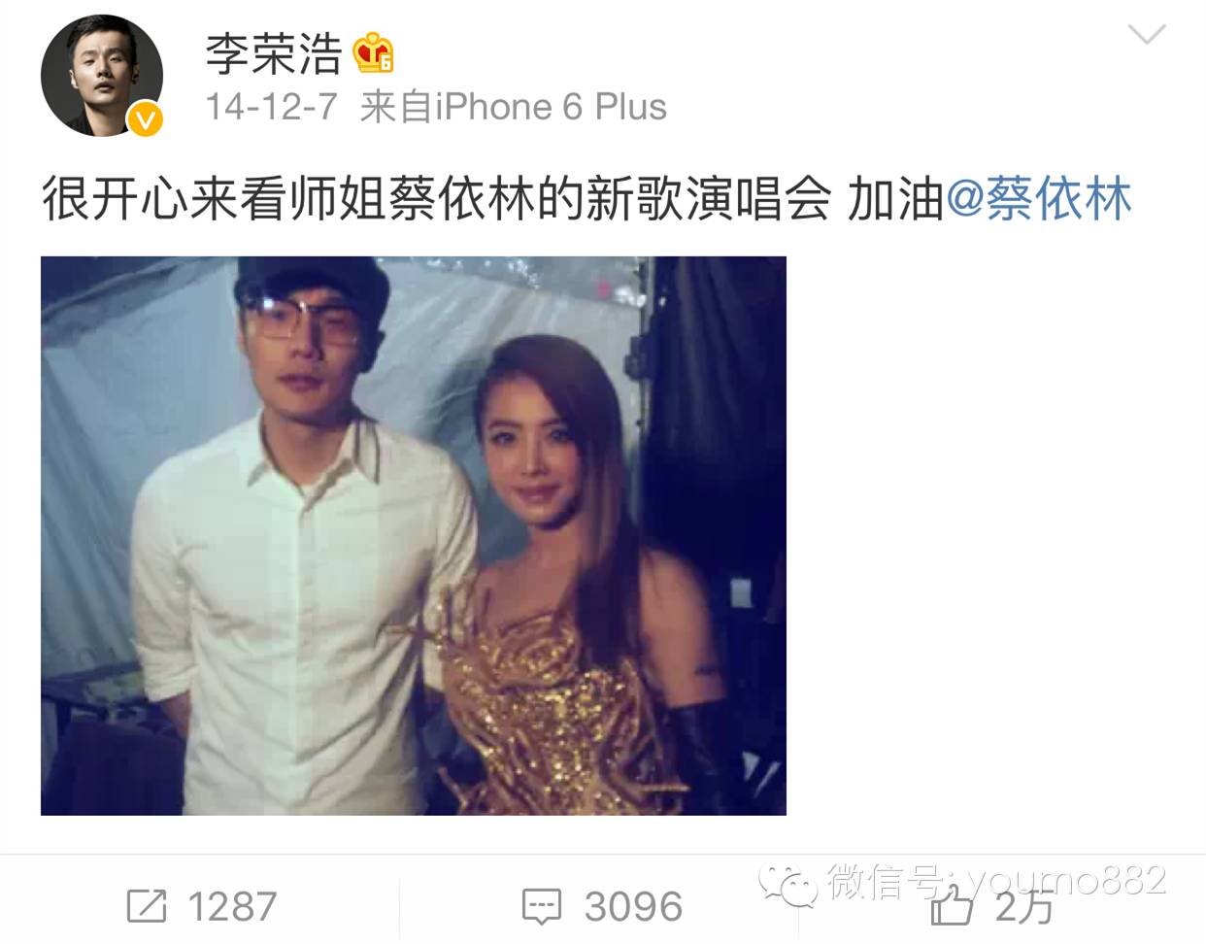View the 3096 comments count
1206x944 pixels.
point(633,907)
